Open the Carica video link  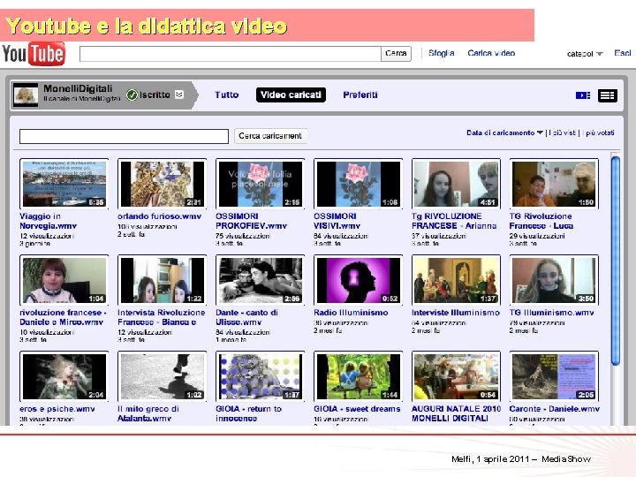coord(491,53)
